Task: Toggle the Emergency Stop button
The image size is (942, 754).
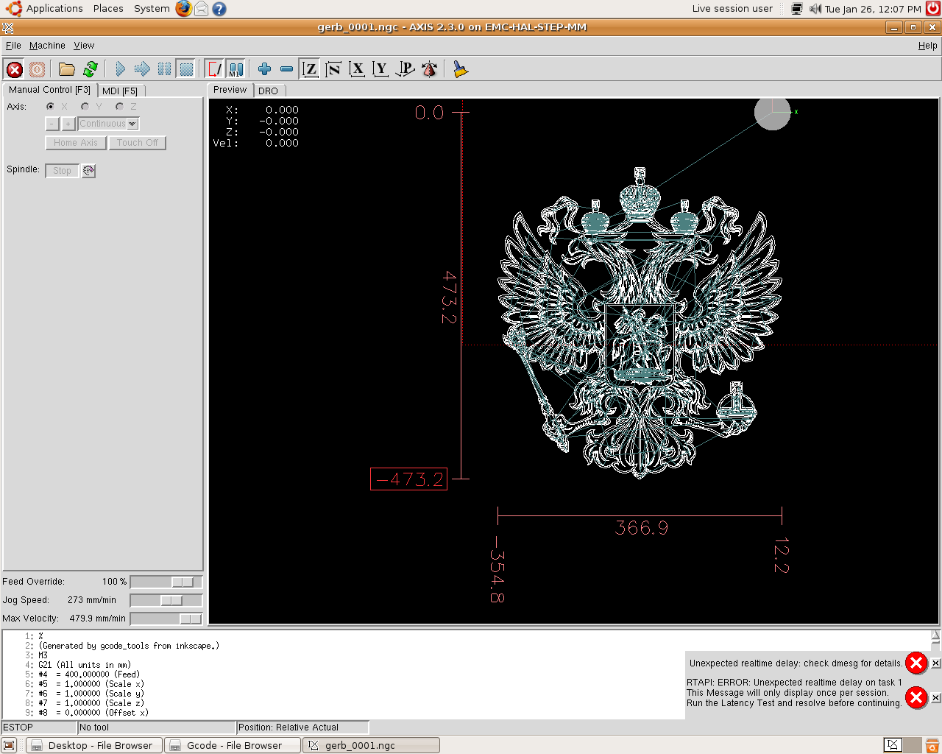Action: [x=15, y=69]
